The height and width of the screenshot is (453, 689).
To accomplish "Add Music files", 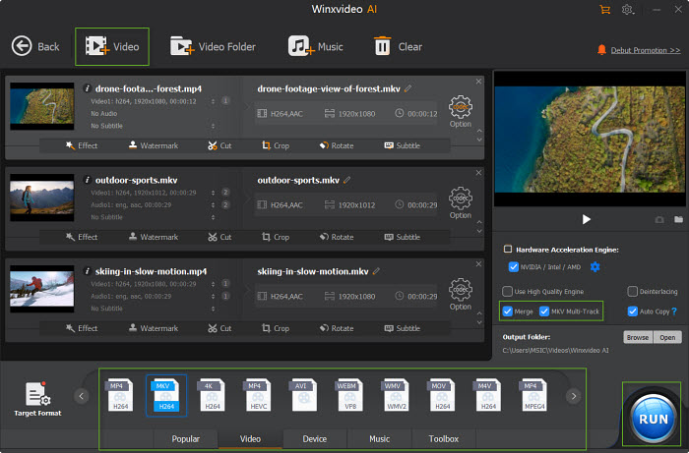I will point(316,46).
